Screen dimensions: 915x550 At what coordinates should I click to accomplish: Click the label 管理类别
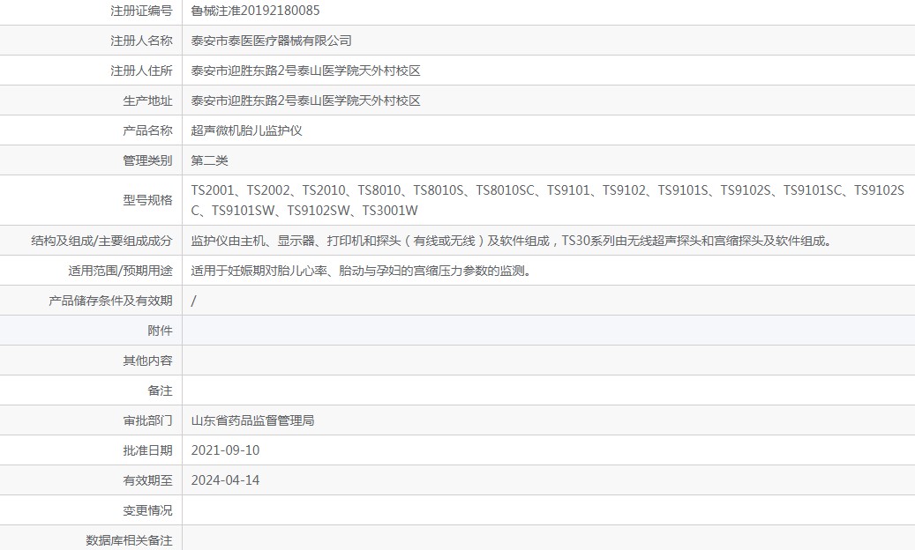(x=147, y=160)
